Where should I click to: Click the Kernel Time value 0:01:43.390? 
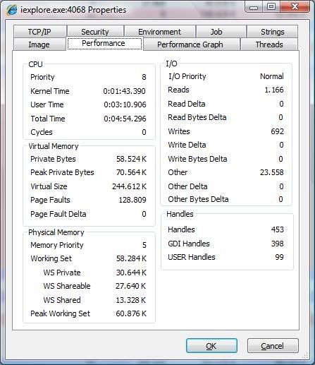pyautogui.click(x=124, y=91)
